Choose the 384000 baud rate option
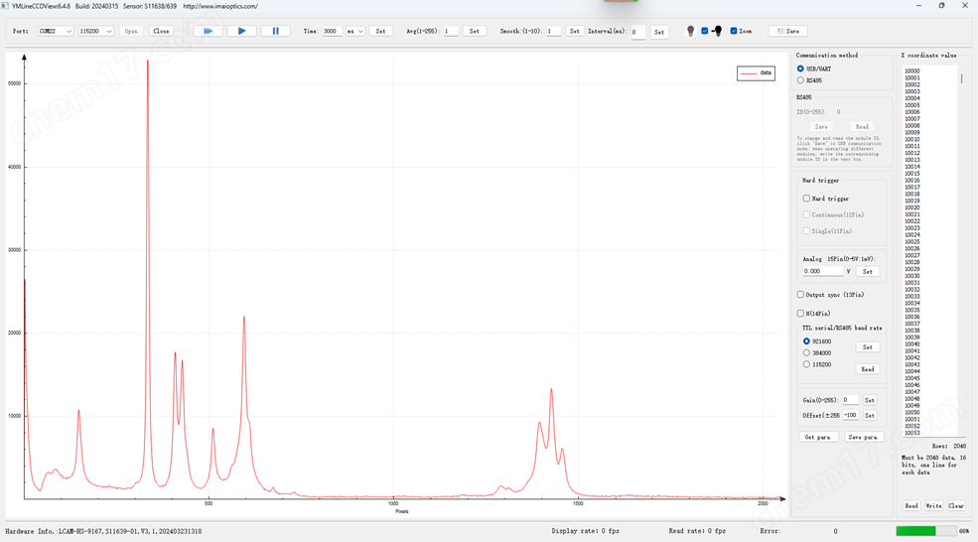Viewport: 978px width, 542px height. (806, 353)
